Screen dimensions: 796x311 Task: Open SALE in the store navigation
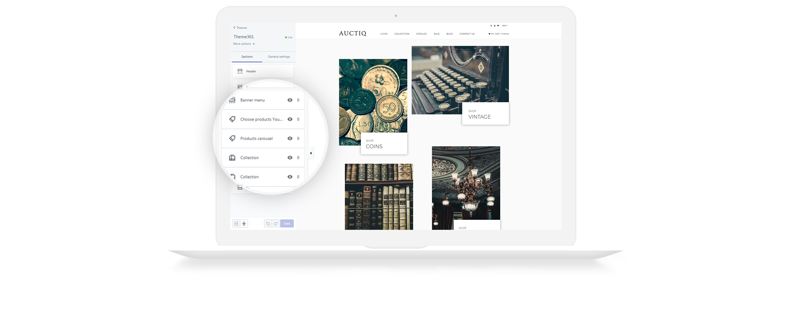(437, 34)
